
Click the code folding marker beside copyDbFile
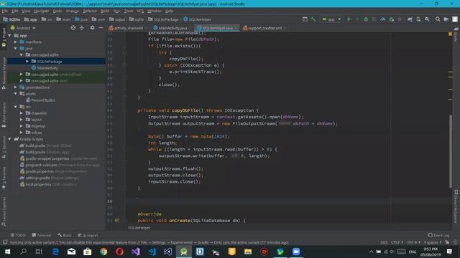click(x=124, y=110)
